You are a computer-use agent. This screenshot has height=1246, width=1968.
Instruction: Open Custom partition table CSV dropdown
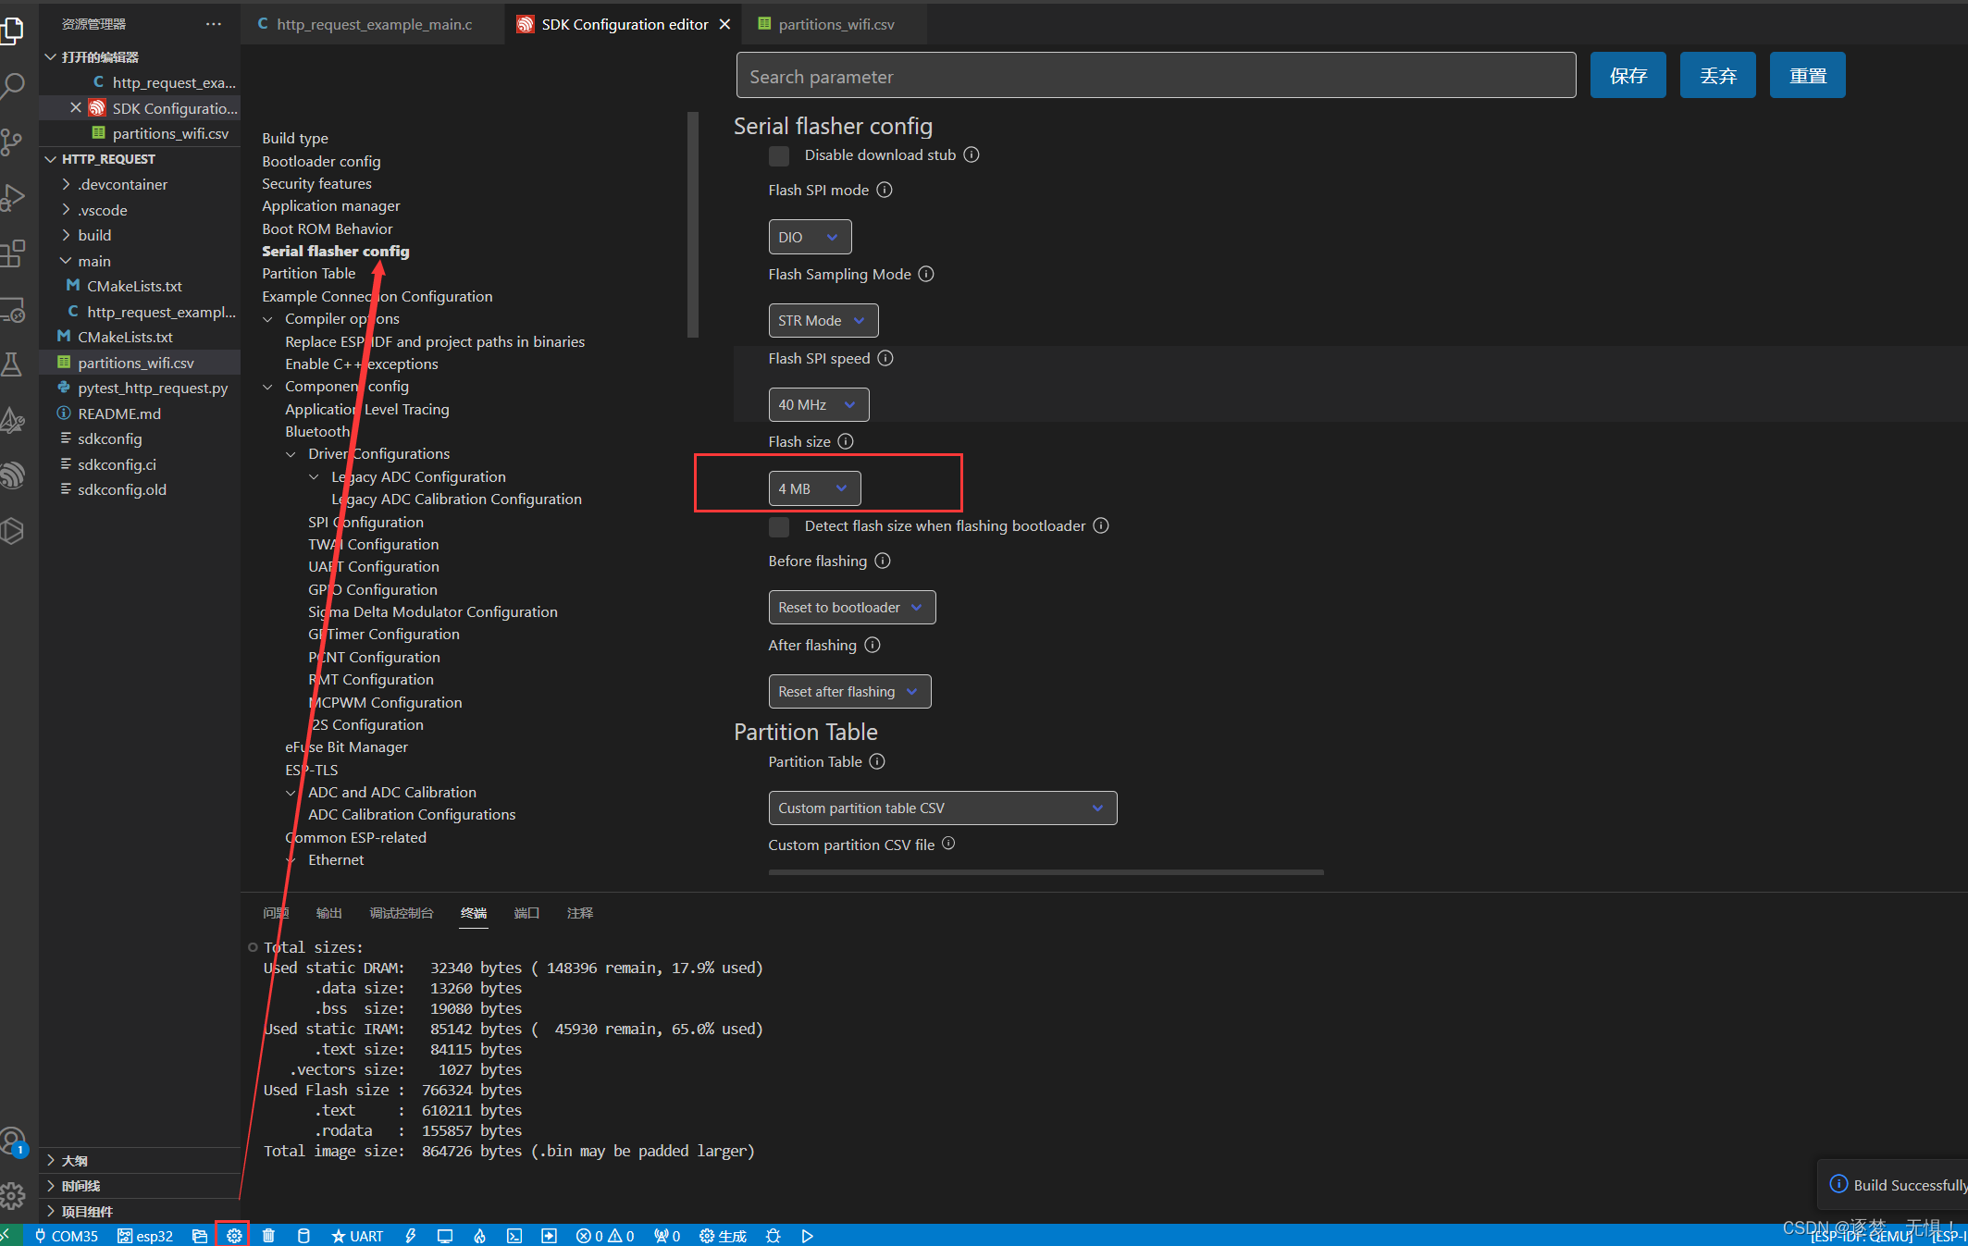pyautogui.click(x=942, y=808)
